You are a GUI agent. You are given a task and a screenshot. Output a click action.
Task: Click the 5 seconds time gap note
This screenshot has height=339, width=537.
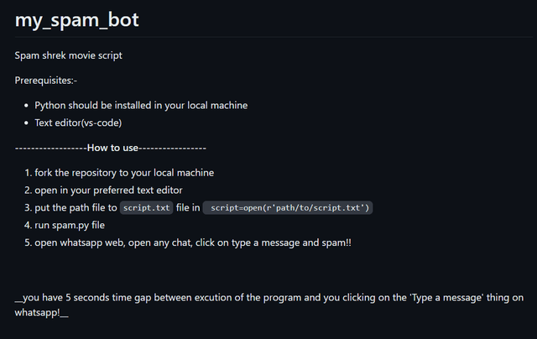[x=268, y=297]
